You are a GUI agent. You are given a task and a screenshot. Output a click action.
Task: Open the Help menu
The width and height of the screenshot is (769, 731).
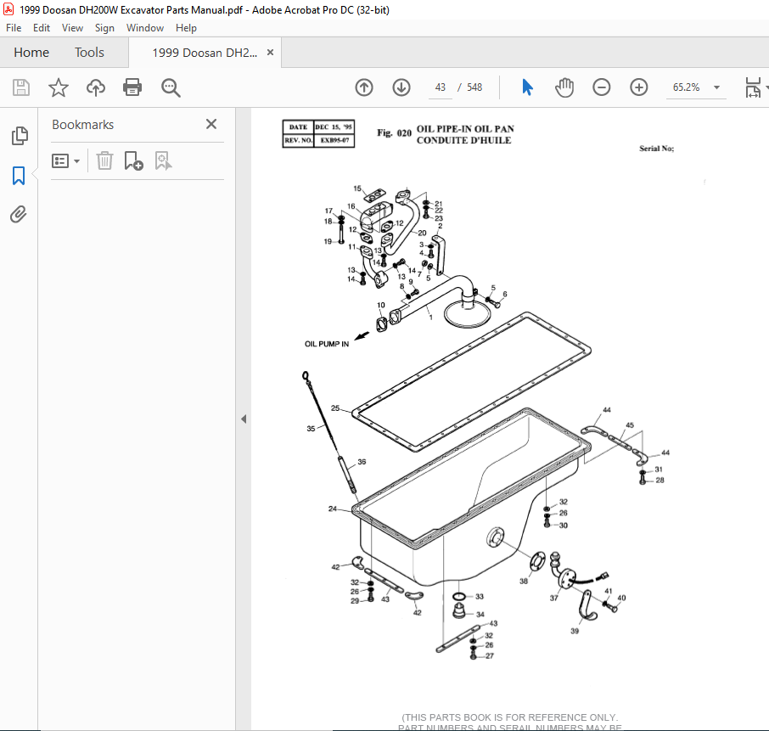186,28
